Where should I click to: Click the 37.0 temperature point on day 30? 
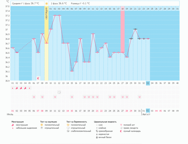[x=135, y=29]
